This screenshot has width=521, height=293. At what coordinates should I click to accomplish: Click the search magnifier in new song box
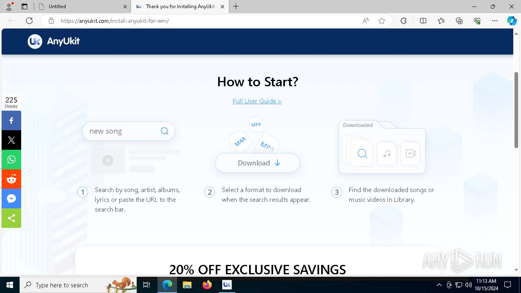pos(164,131)
